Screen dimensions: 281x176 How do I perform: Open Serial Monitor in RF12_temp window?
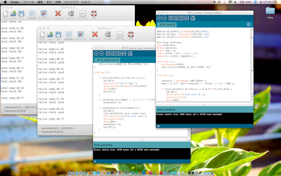point(193,18)
